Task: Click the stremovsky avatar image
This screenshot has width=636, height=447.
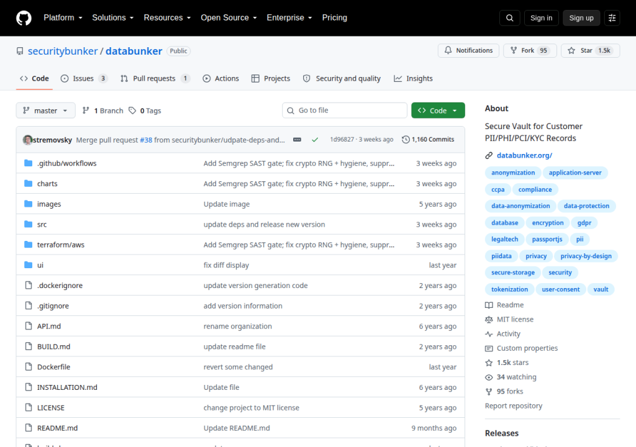Action: tap(27, 140)
